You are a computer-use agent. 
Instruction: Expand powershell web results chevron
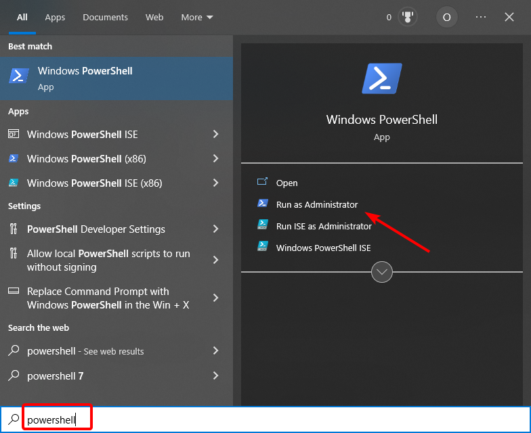pos(215,350)
